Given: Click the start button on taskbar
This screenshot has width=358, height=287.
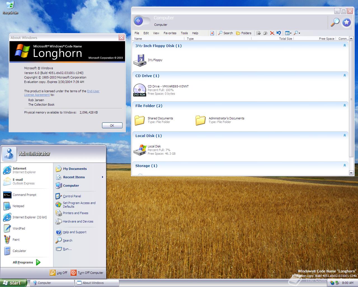Looking at the screenshot, I should click(13, 283).
